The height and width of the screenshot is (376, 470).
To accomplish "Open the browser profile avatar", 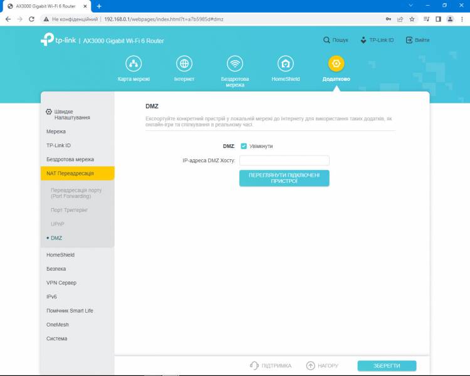I will click(x=450, y=19).
